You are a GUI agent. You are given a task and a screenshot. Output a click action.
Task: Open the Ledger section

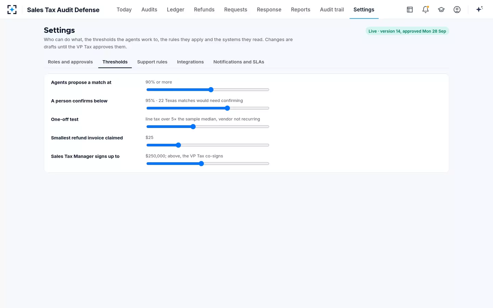pyautogui.click(x=176, y=10)
